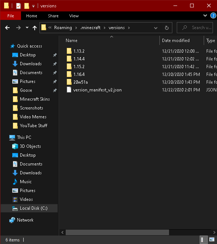
Task: Expand the chevron after the versions breadcrumb
Action: coord(129,28)
